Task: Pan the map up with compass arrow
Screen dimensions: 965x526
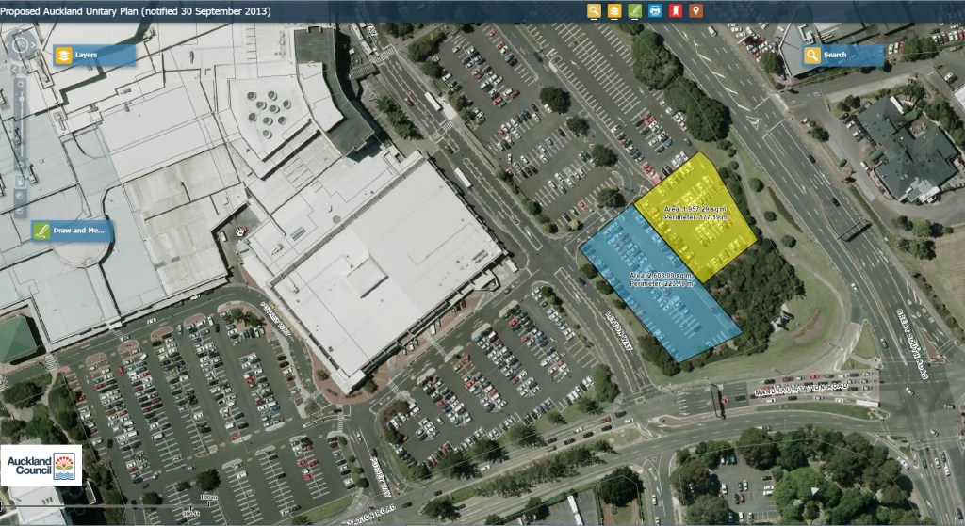Action: (21, 31)
